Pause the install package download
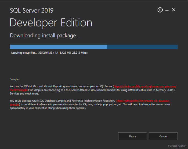 pos(132,136)
